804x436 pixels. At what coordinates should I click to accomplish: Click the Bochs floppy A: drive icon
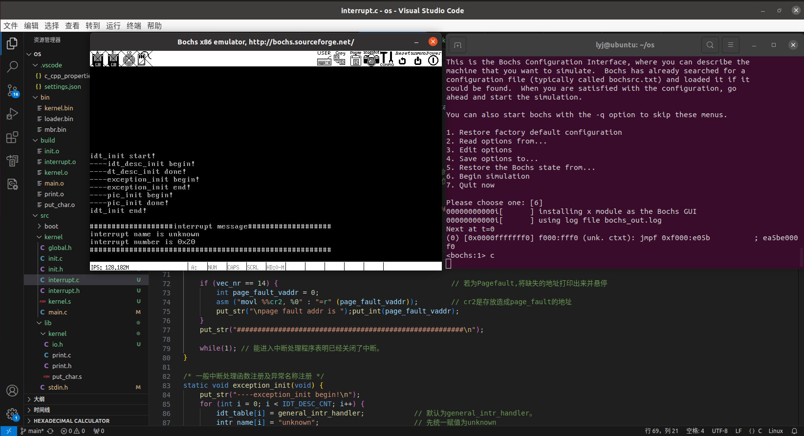(x=97, y=59)
